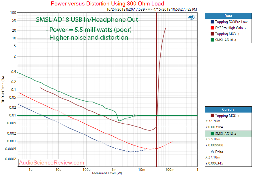
Task: Click the navy Topping DX3Pro Low legend swatch
Action: [x=212, y=22]
